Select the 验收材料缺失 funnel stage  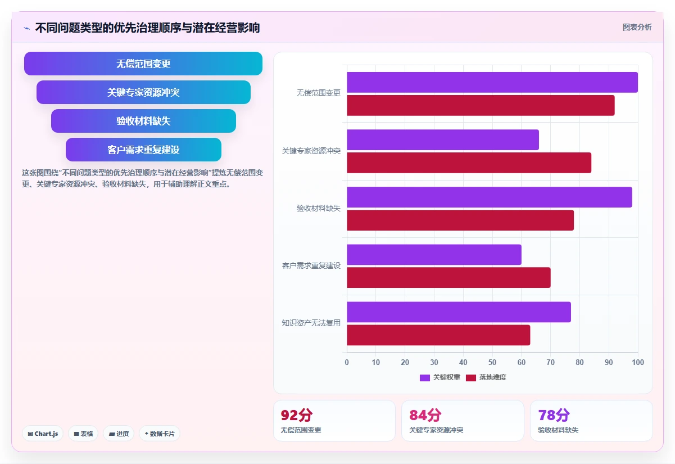click(x=143, y=121)
